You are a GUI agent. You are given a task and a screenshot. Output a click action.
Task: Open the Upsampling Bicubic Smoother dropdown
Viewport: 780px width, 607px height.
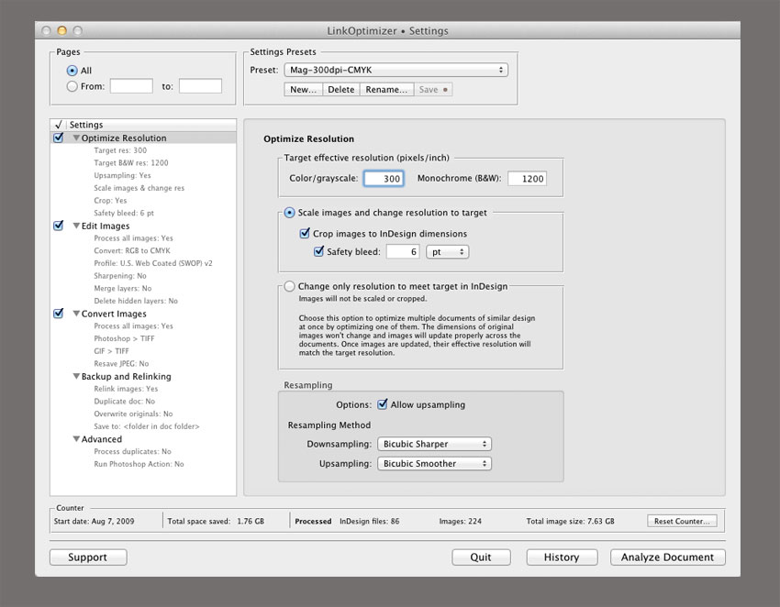[x=434, y=463]
